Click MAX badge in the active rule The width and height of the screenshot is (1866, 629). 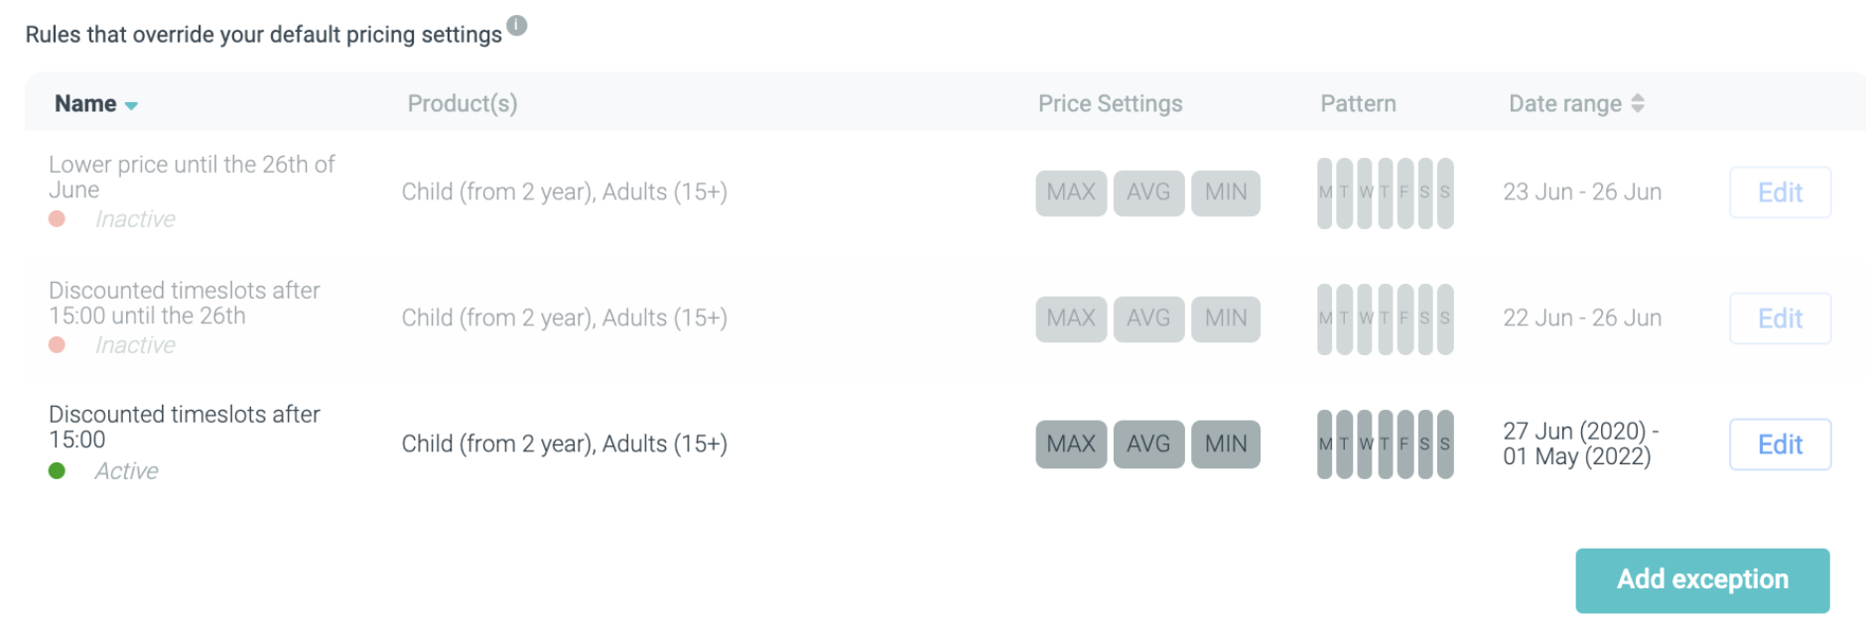pyautogui.click(x=1071, y=444)
